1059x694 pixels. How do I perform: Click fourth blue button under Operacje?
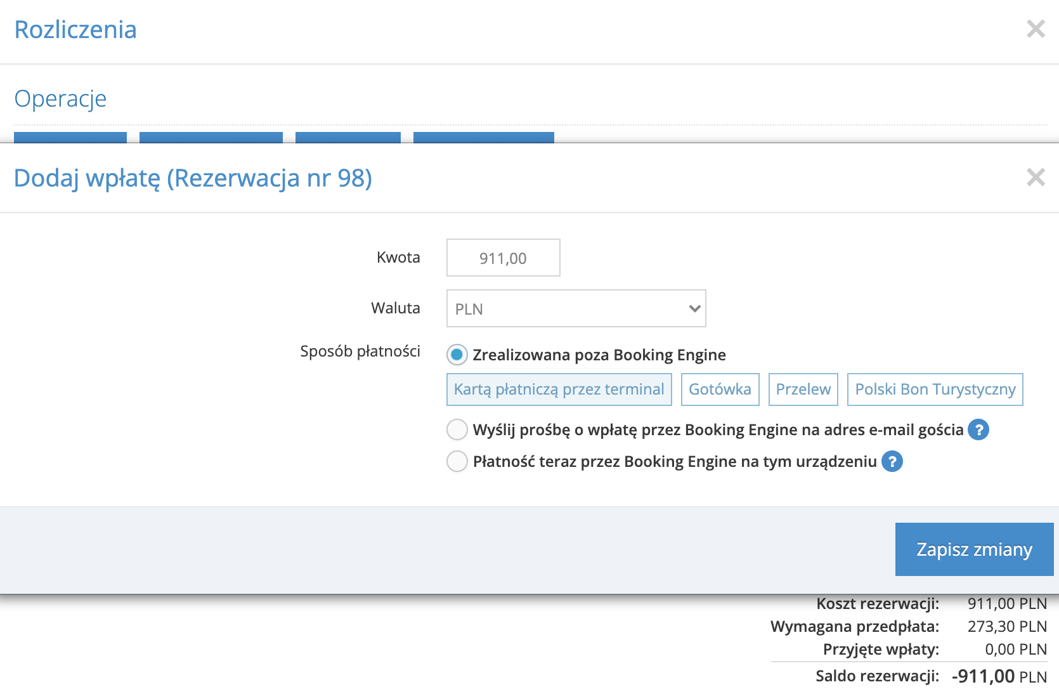483,138
